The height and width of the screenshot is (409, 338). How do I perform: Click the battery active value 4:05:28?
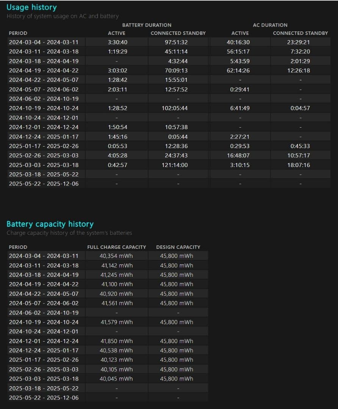(117, 156)
